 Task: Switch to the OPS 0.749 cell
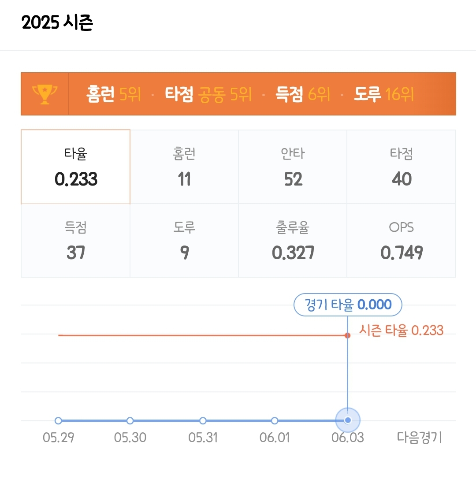click(x=401, y=241)
